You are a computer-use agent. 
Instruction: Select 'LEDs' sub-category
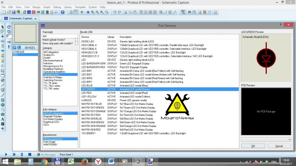click(x=60, y=125)
